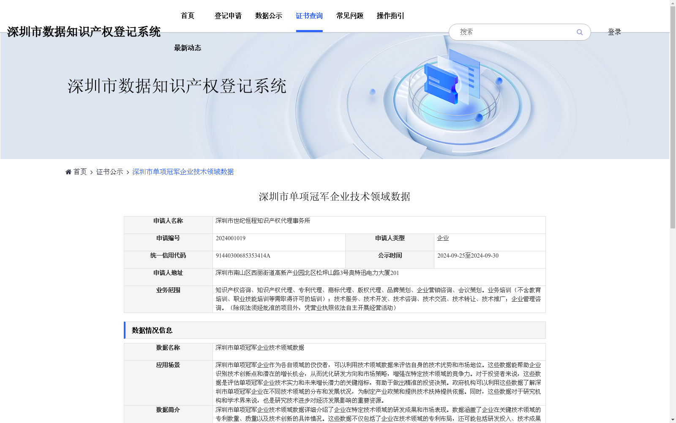Click the 申请人名称 label cell
Screen dimensions: 676x423
[168, 225]
